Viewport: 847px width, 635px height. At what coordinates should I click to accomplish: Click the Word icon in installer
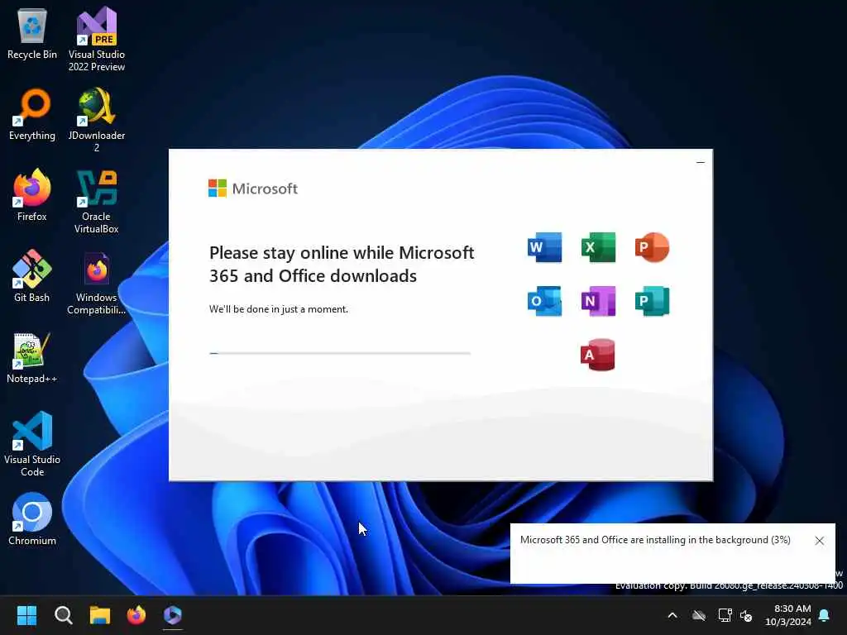coord(544,247)
